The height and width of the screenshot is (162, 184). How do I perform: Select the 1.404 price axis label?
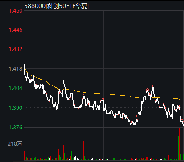coord(16,88)
